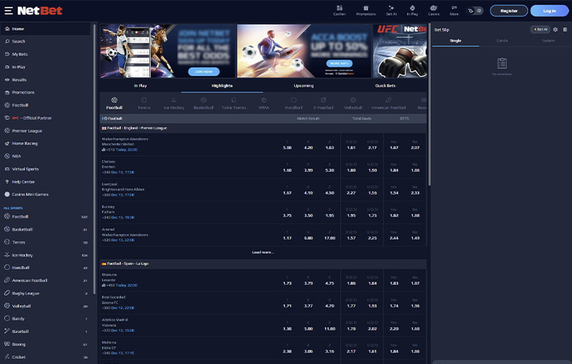Select American Football in sports icon strip
572x364 pixels.
(388, 103)
